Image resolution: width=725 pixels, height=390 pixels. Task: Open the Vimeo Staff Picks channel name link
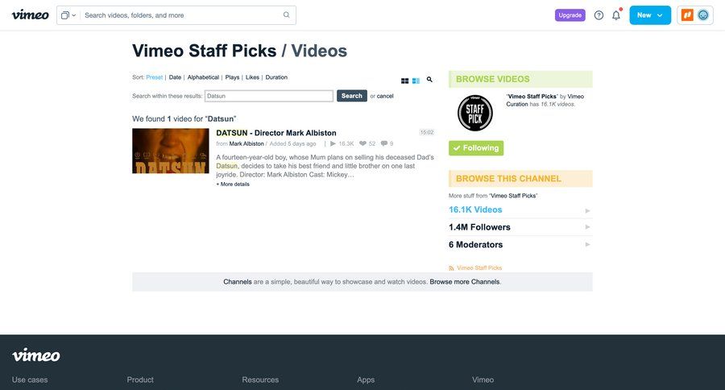click(x=532, y=96)
